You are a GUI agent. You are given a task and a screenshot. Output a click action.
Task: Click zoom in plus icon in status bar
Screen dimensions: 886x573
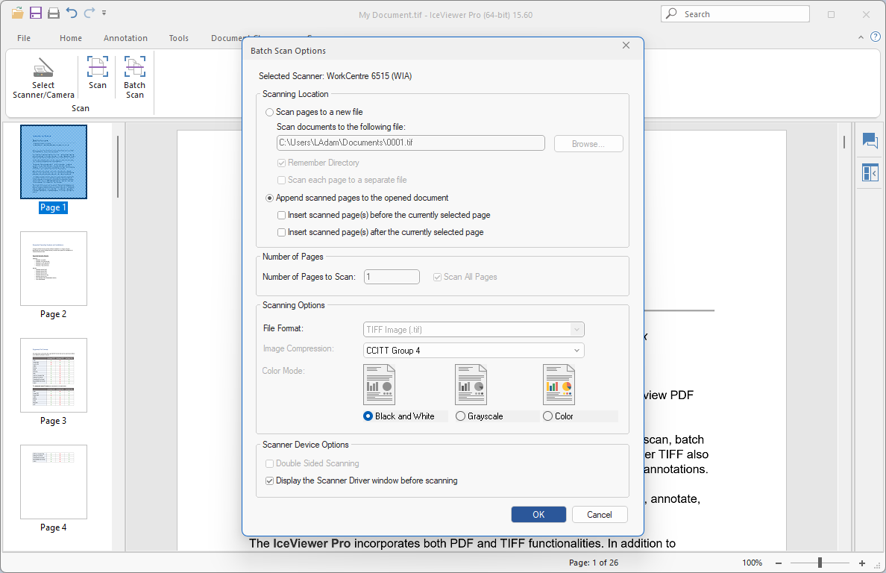click(x=861, y=563)
